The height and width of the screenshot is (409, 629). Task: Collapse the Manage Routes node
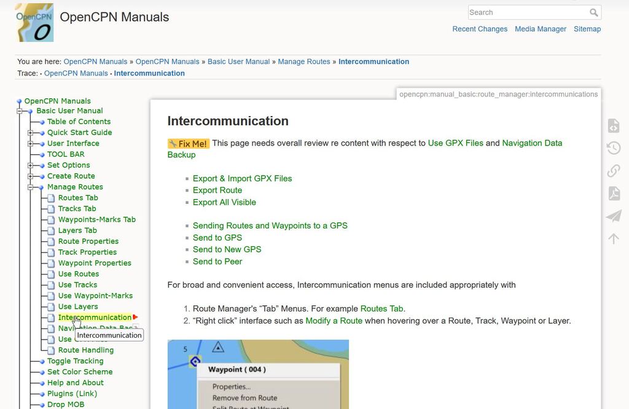click(30, 187)
